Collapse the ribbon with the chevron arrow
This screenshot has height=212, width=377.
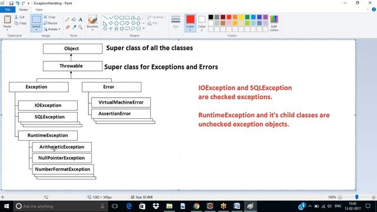[368, 9]
